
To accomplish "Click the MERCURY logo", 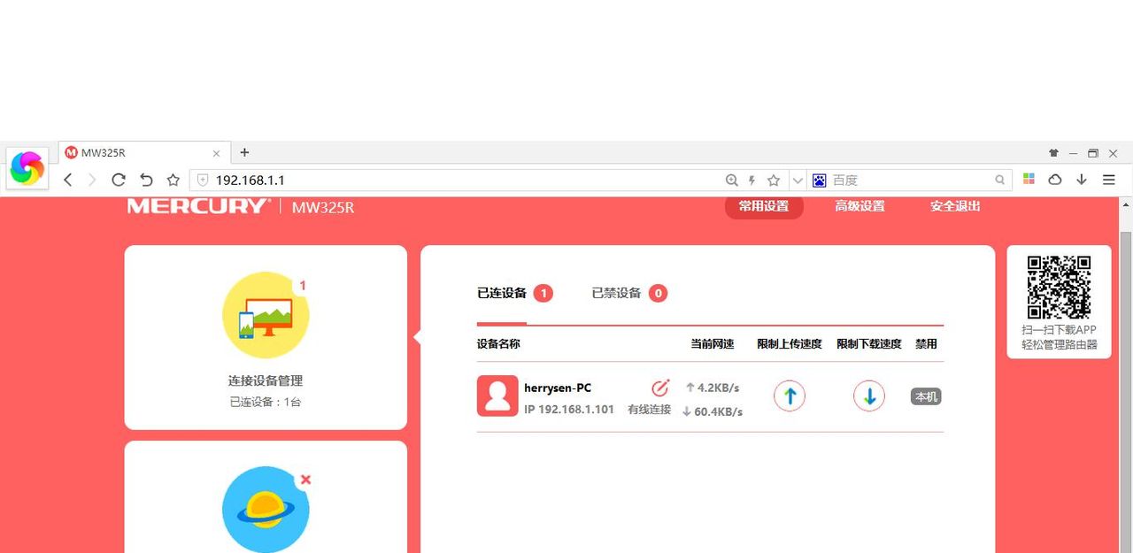I will pos(199,206).
